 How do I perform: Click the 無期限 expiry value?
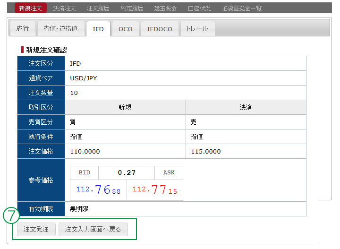tap(79, 209)
